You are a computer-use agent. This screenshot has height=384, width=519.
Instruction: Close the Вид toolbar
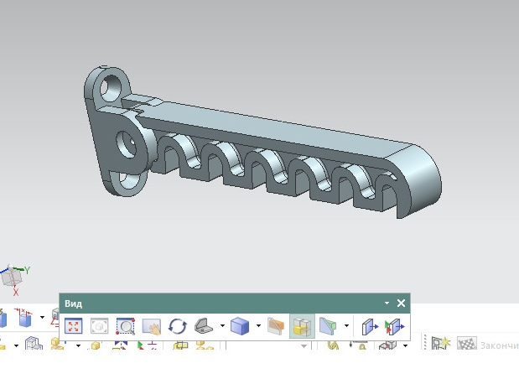[x=401, y=304]
